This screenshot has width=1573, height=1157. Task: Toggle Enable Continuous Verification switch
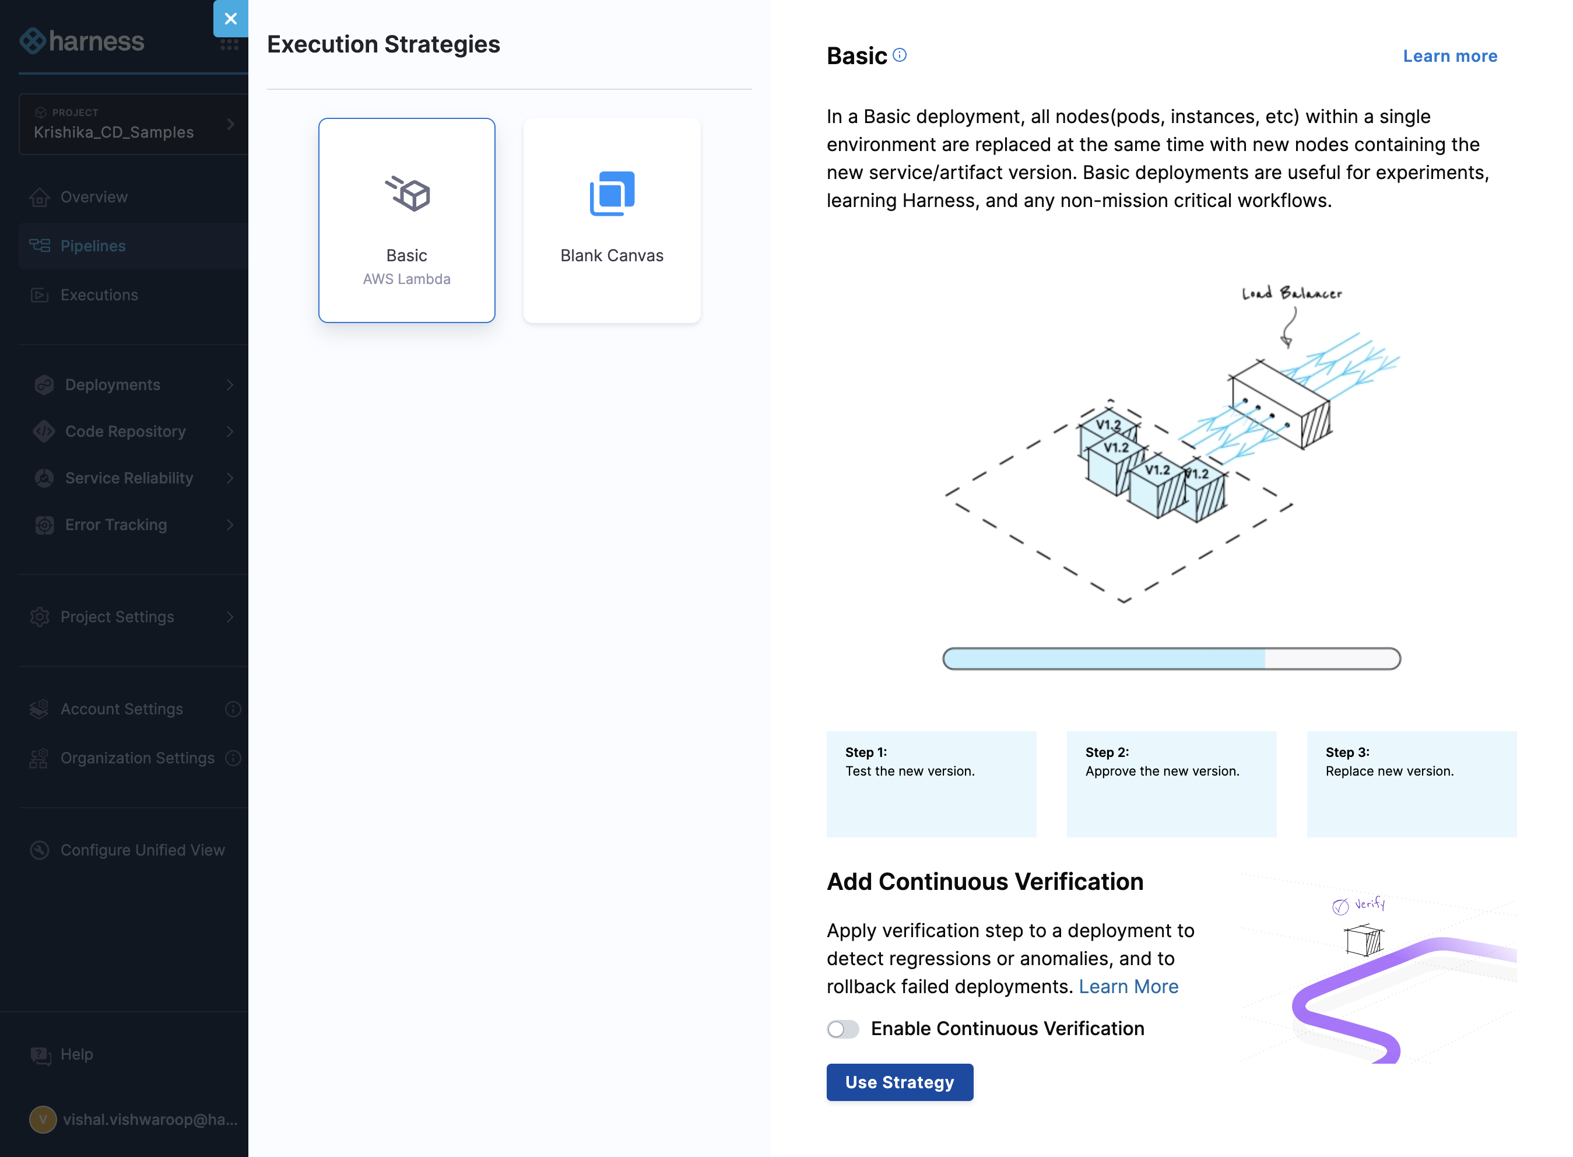pos(843,1029)
